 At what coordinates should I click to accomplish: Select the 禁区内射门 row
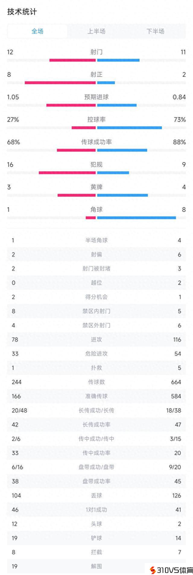coord(96,311)
